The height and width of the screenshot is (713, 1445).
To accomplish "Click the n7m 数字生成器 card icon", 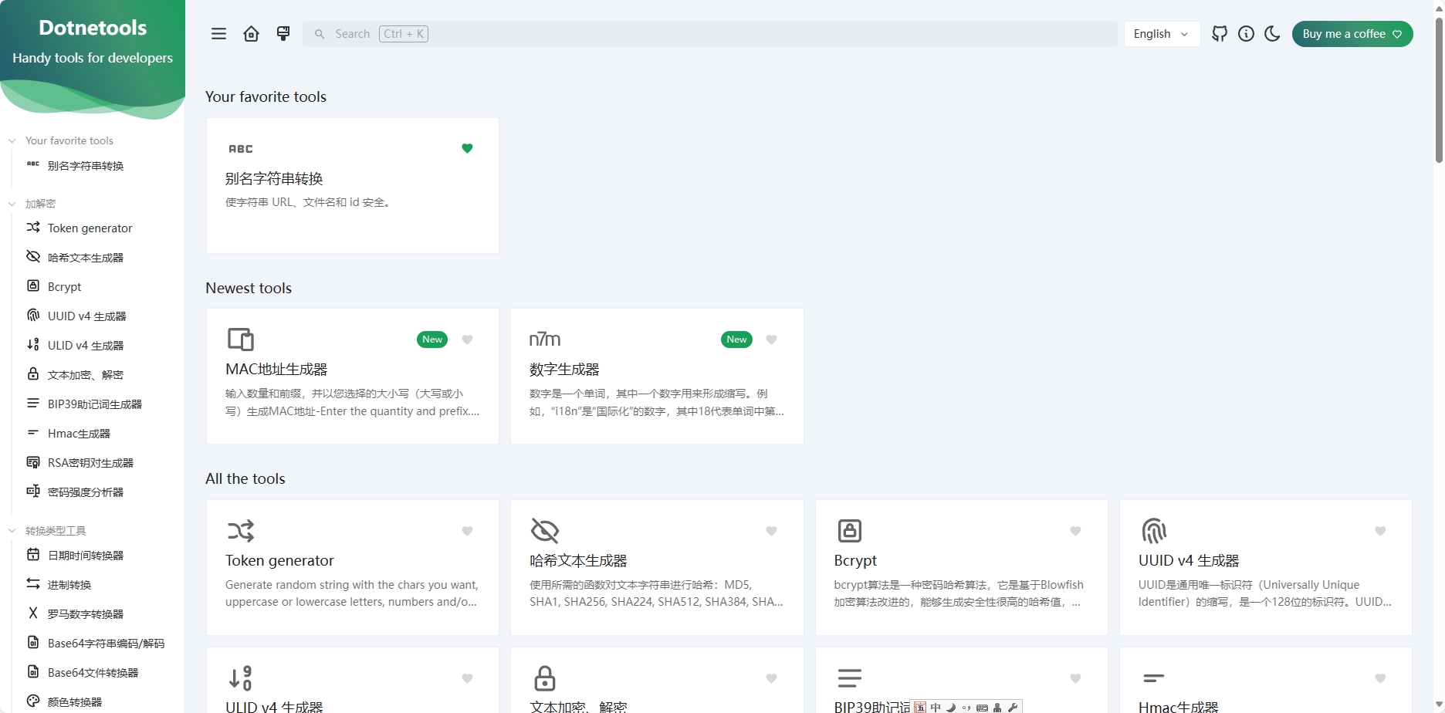I will 545,340.
